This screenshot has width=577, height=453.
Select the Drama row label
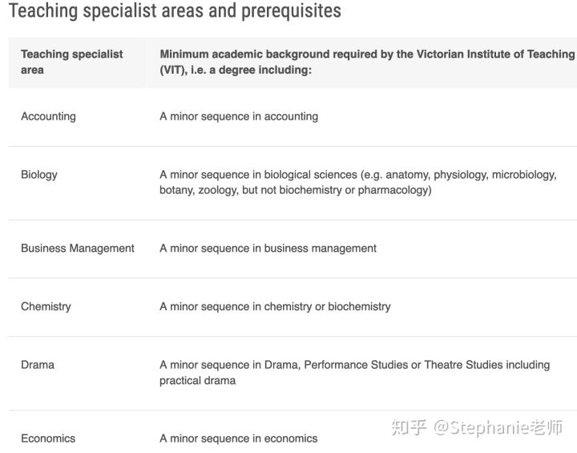[x=38, y=365]
